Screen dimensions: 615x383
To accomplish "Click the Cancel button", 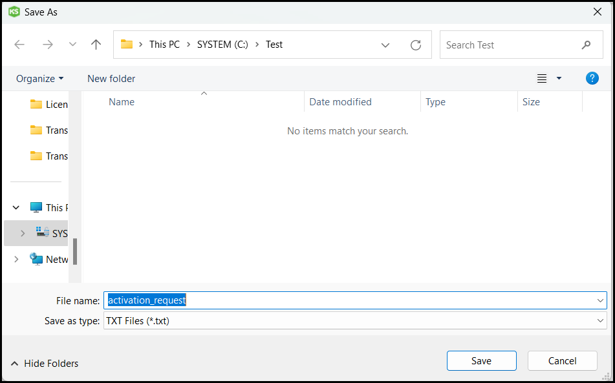I will (x=562, y=361).
